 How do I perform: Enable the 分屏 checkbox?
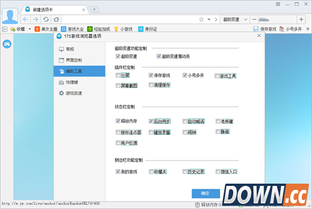(x=118, y=75)
